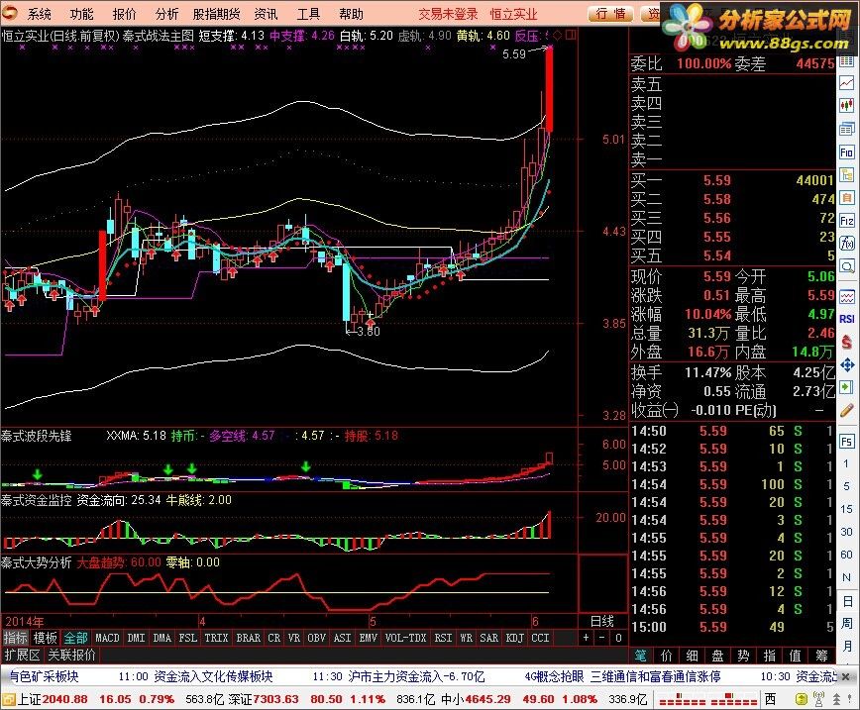Image resolution: width=860 pixels, height=710 pixels.
Task: Open the 分析 menu
Action: [166, 14]
